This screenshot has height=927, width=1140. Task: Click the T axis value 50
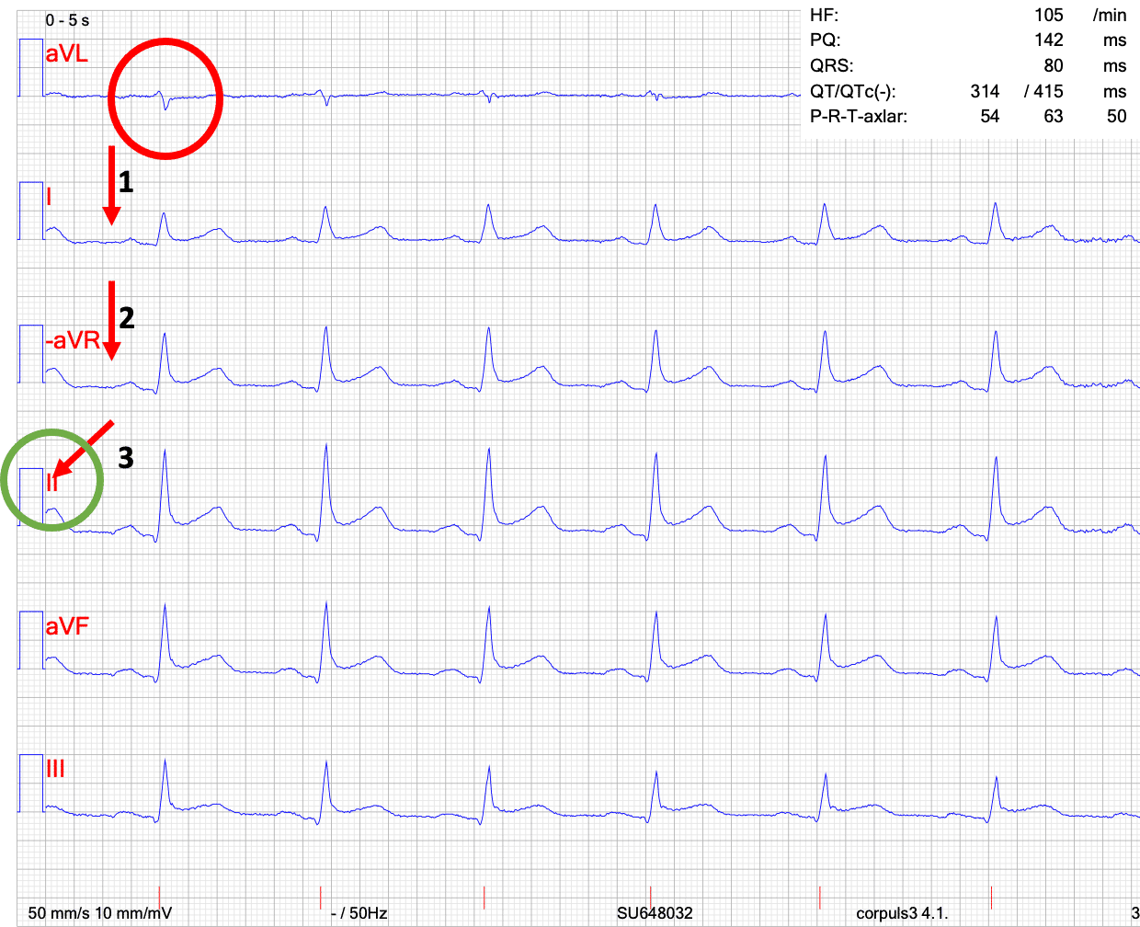click(1117, 117)
